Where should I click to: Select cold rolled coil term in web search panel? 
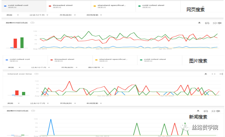pyautogui.click(x=24, y=6)
